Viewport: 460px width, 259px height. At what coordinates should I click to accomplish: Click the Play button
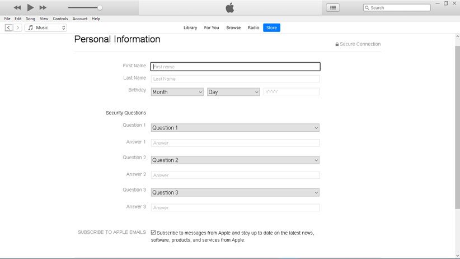(30, 7)
